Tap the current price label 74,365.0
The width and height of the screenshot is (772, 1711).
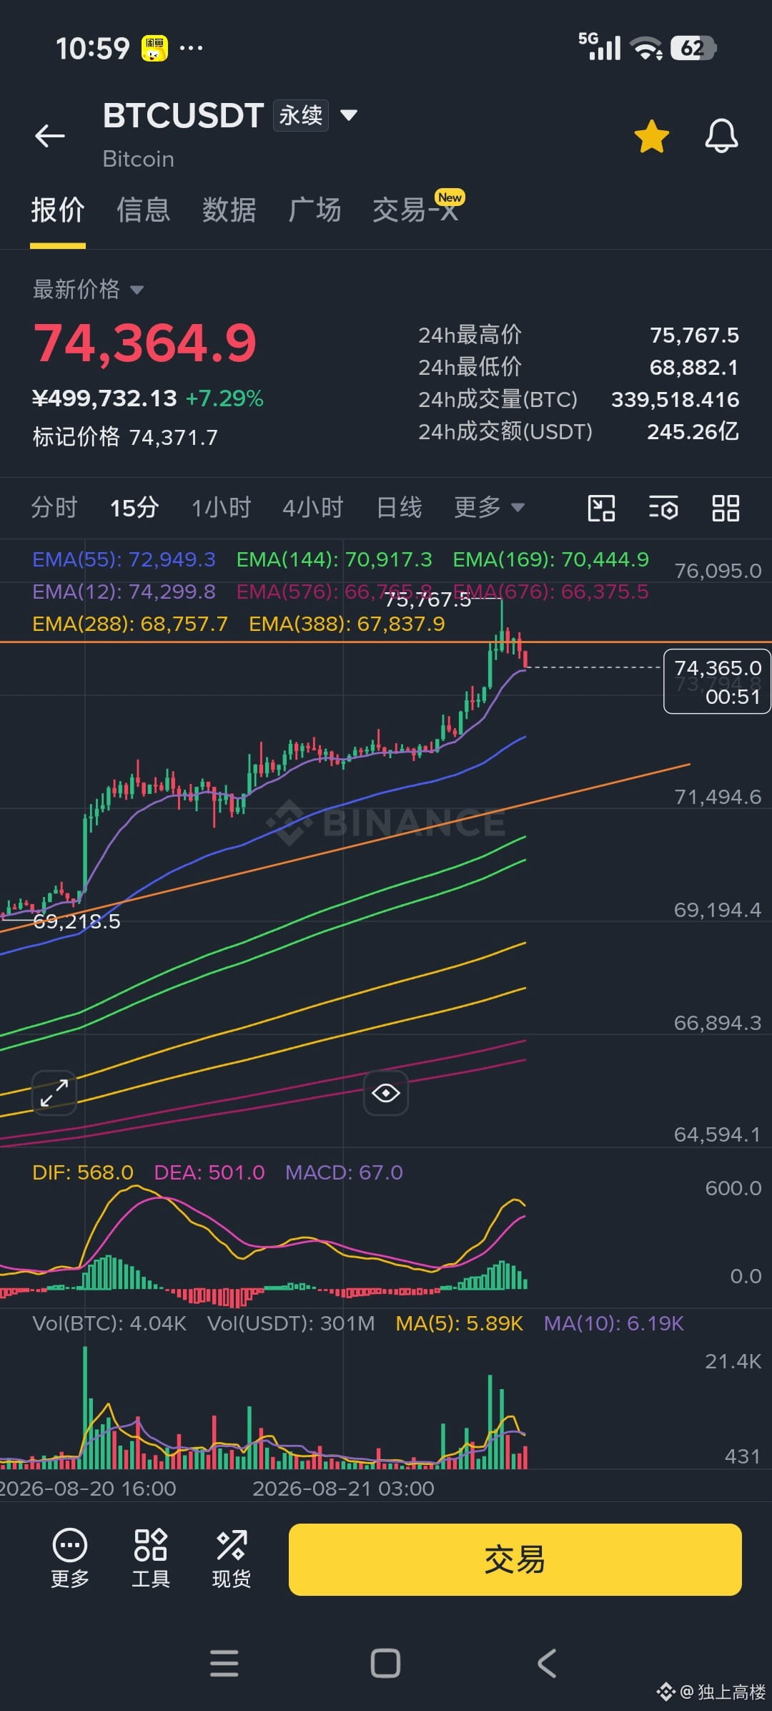click(718, 681)
